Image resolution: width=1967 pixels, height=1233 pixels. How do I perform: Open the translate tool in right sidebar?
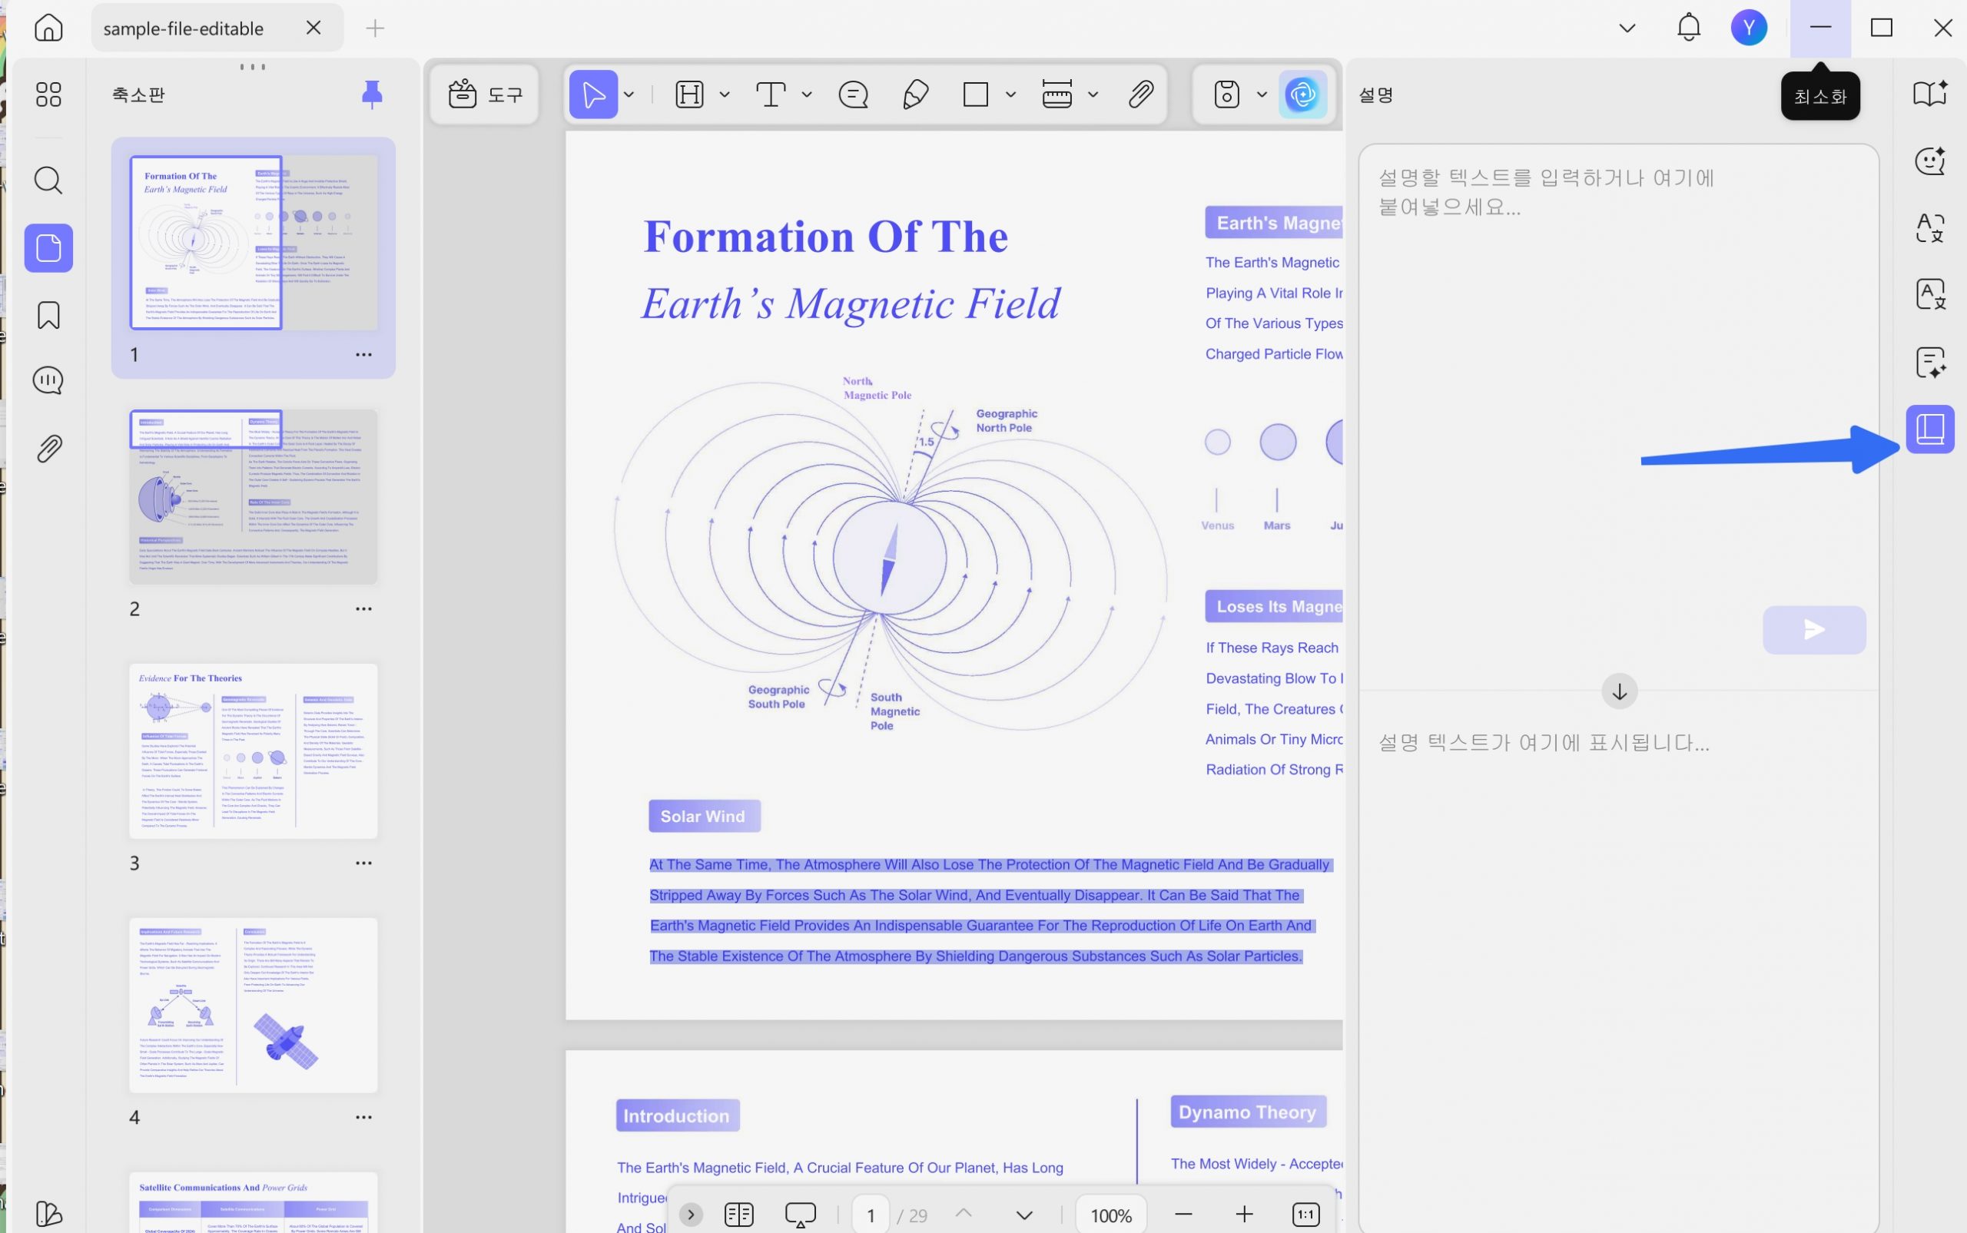point(1929,227)
